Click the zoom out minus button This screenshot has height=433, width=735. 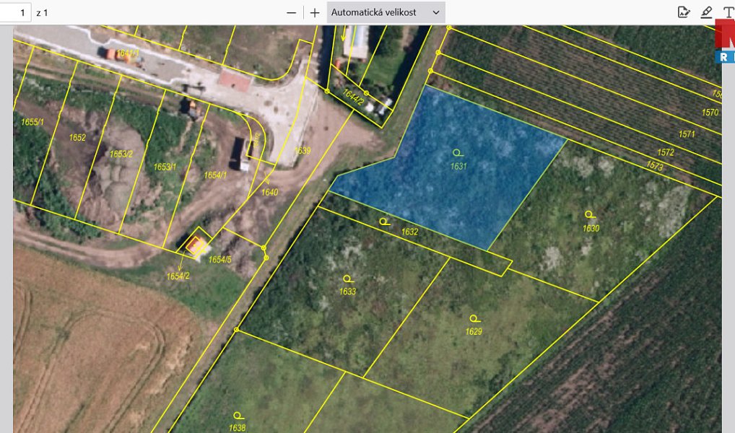tap(291, 13)
